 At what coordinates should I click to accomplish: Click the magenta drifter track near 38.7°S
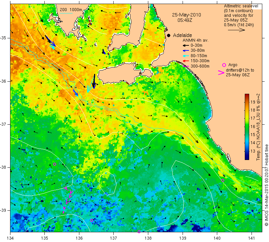click(68, 199)
